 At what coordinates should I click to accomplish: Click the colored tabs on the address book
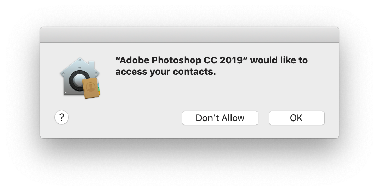(99, 87)
